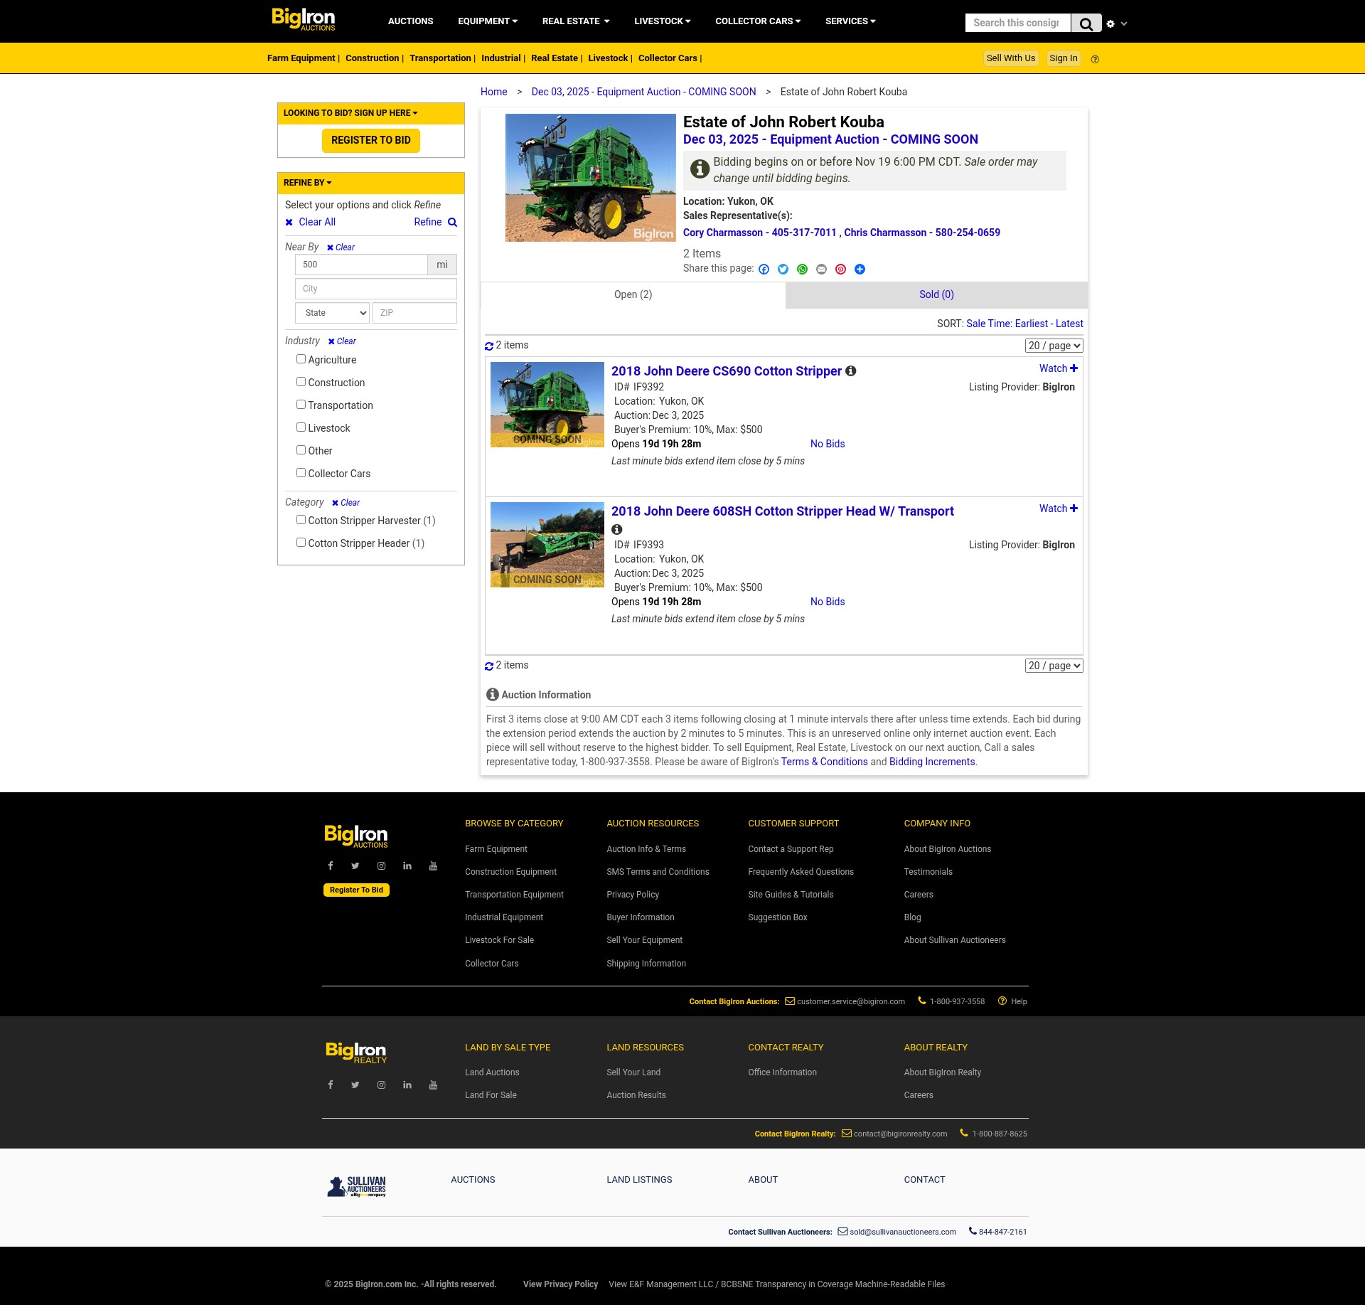This screenshot has width=1365, height=1305.
Task: Open 2018 John Deere 608SH Cotton Stripper Head title
Action: 782,512
